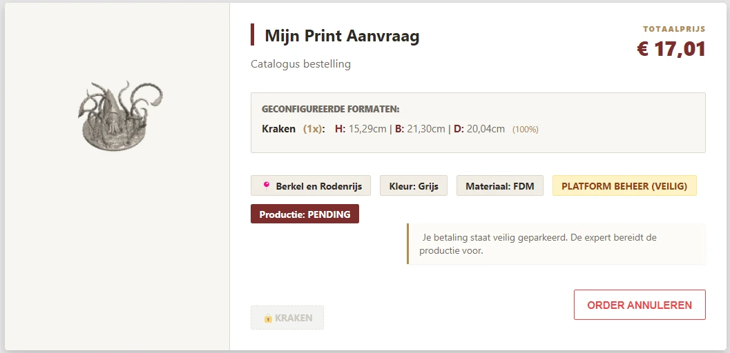Click the locked KRAKEN button
Image resolution: width=730 pixels, height=353 pixels.
tap(287, 318)
